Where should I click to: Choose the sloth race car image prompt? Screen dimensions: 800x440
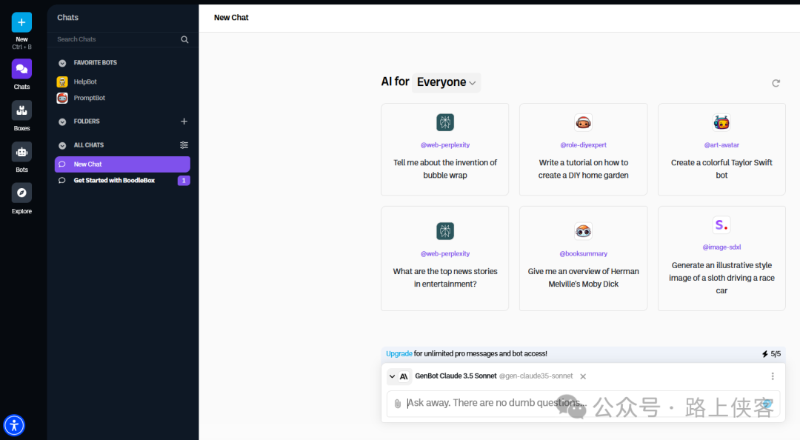point(721,259)
